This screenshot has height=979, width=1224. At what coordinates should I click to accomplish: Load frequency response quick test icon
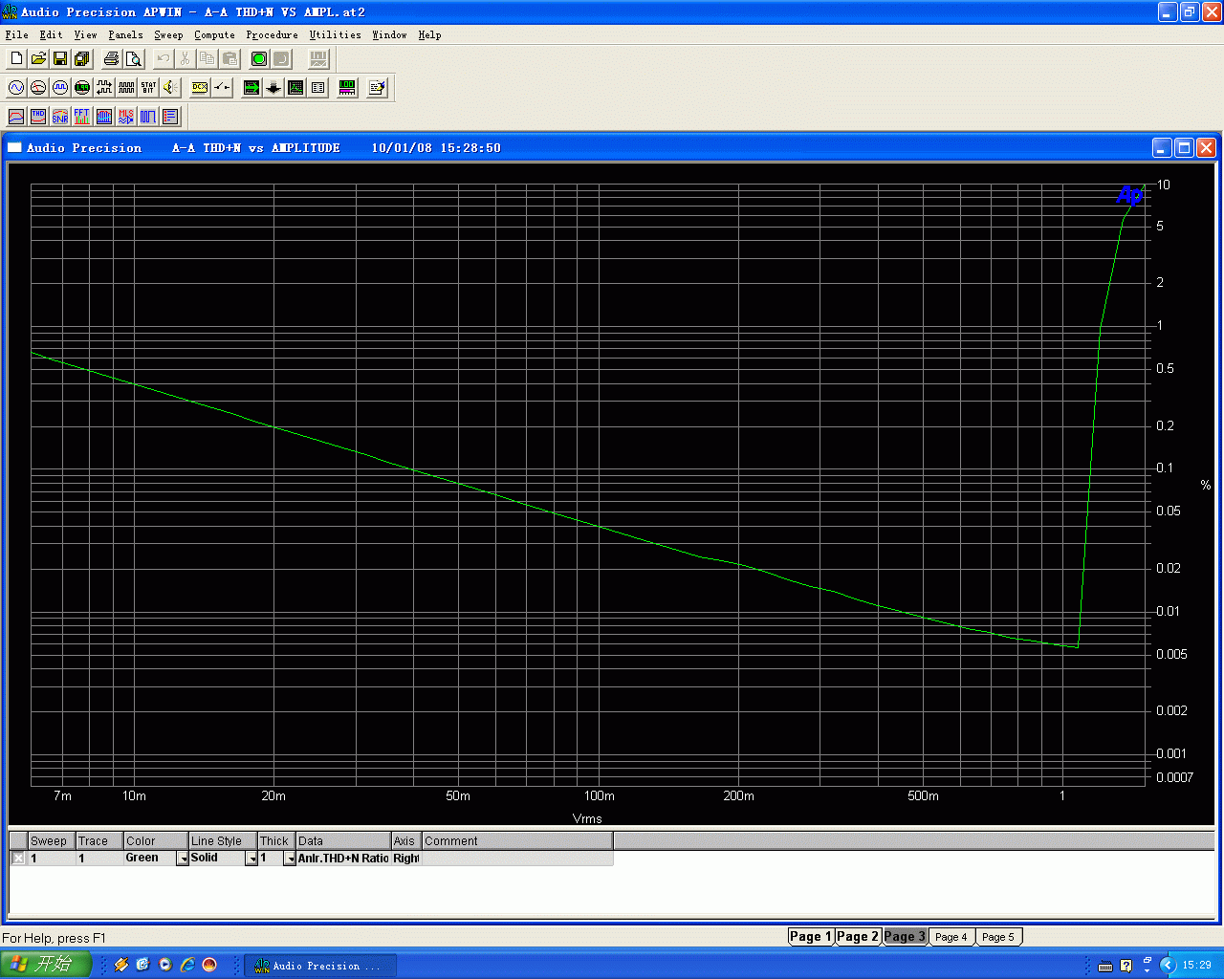tap(16, 117)
